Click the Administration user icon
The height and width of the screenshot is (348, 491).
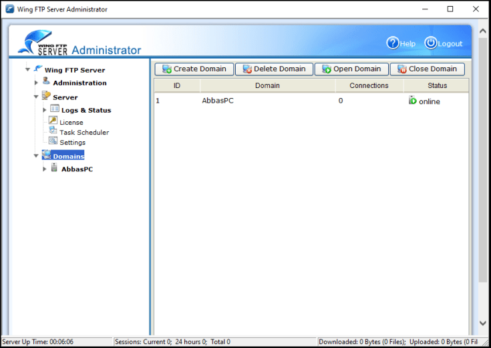click(46, 81)
